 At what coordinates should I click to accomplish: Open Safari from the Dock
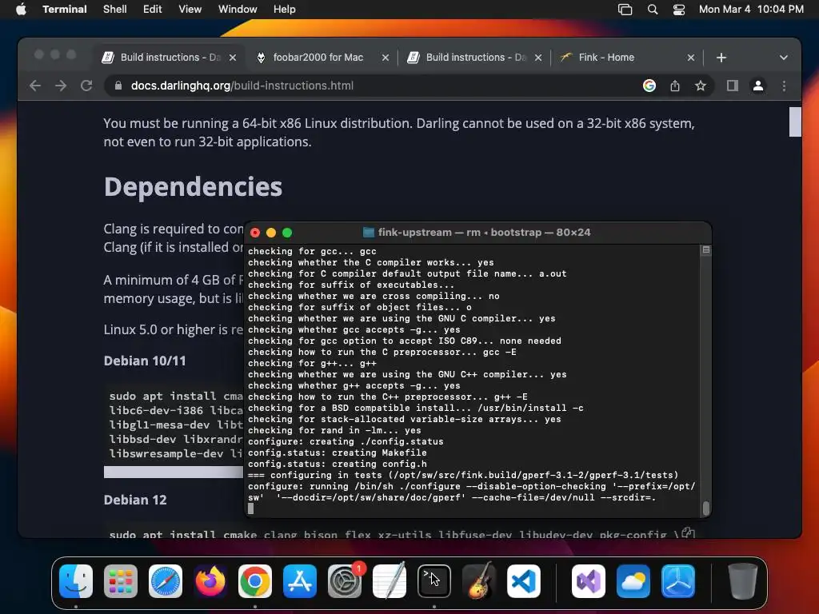[x=166, y=581]
